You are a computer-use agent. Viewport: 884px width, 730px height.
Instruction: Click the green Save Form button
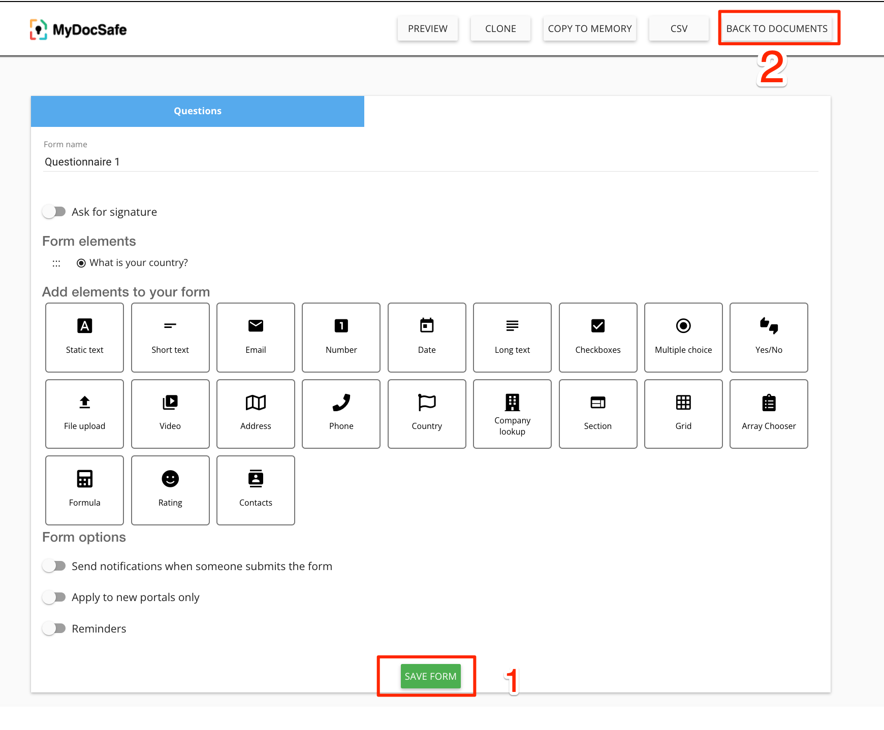(430, 676)
